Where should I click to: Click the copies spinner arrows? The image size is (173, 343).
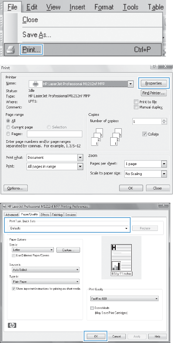[165, 122]
